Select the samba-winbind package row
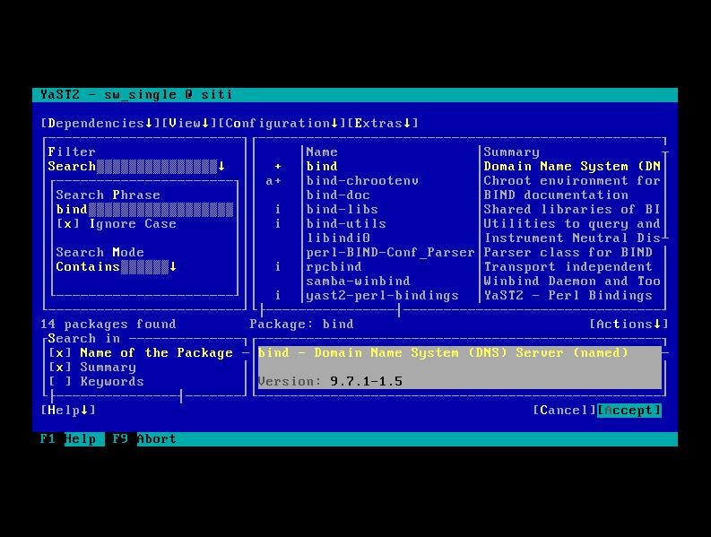 pos(459,281)
